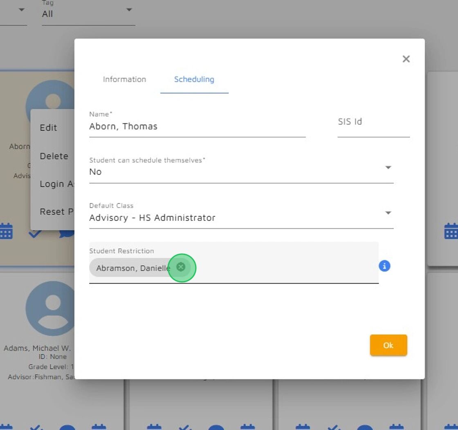Click the Name input field
458x430 pixels.
pyautogui.click(x=198, y=126)
